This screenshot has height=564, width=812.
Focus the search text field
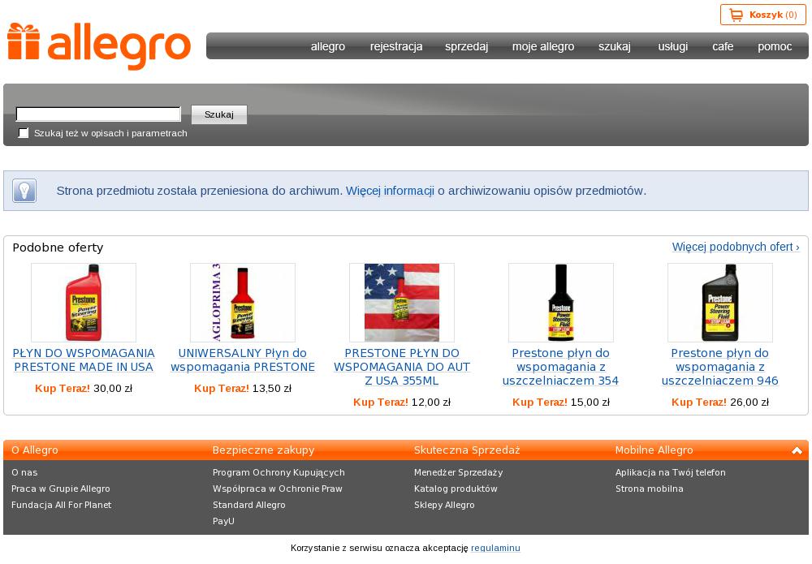pyautogui.click(x=98, y=114)
